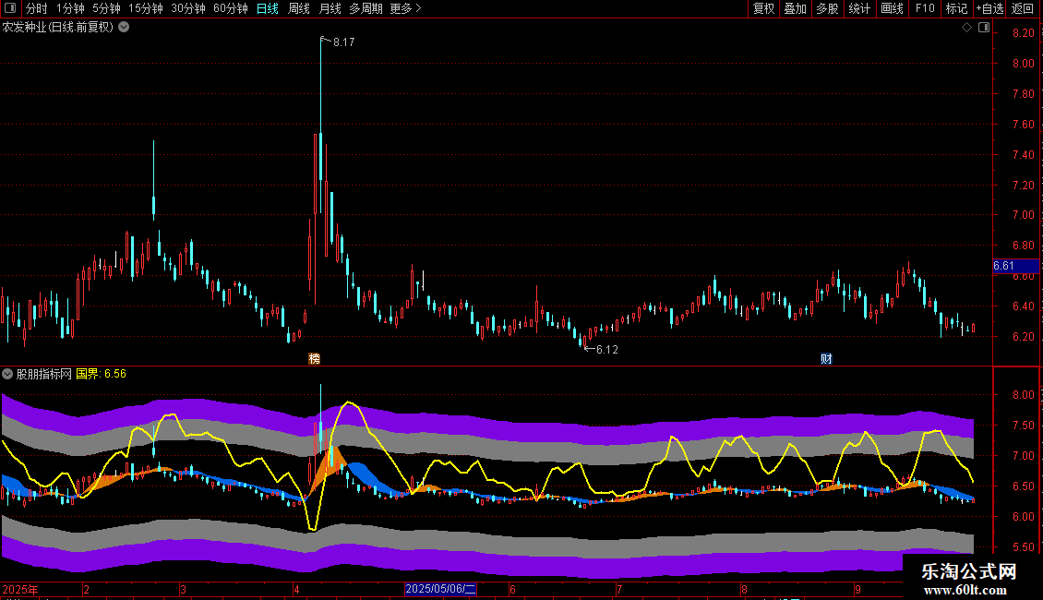Open the 画线 drawing tools
Image resolution: width=1043 pixels, height=600 pixels.
[892, 8]
